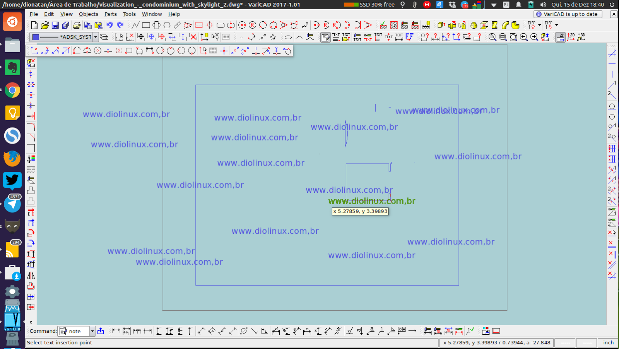The height and width of the screenshot is (349, 619).
Task: Click the inch units button in status bar
Action: 608,342
